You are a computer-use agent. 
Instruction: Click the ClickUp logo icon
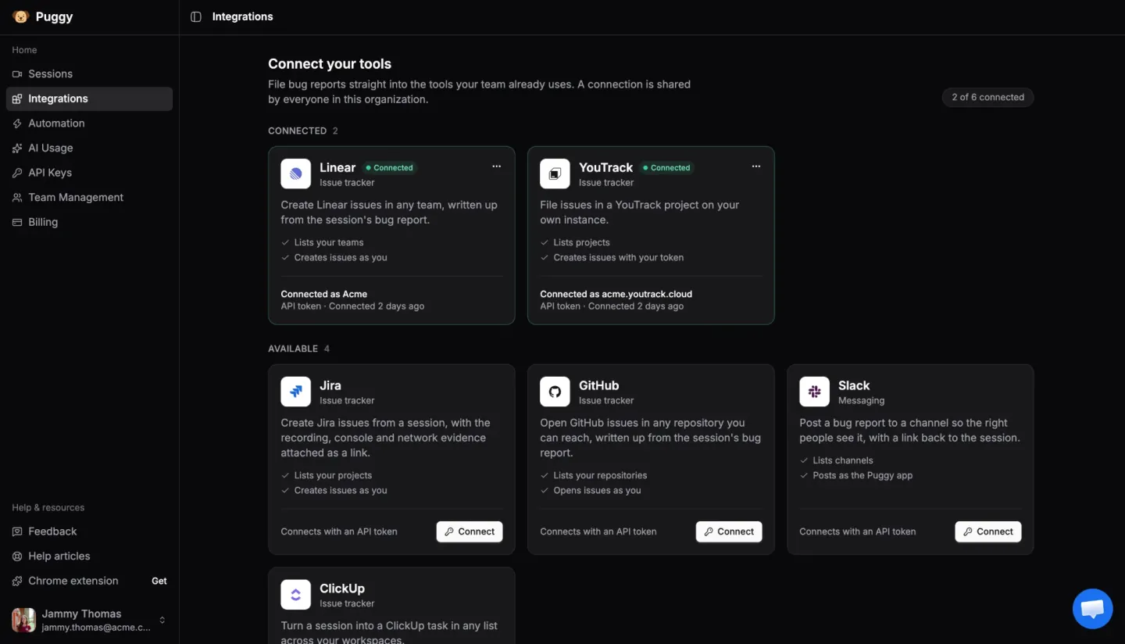[x=295, y=595]
